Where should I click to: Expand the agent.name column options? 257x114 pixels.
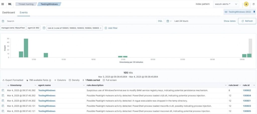pyautogui.click(x=84, y=85)
